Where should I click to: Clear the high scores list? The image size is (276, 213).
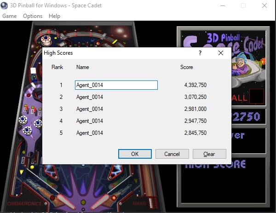(x=209, y=154)
